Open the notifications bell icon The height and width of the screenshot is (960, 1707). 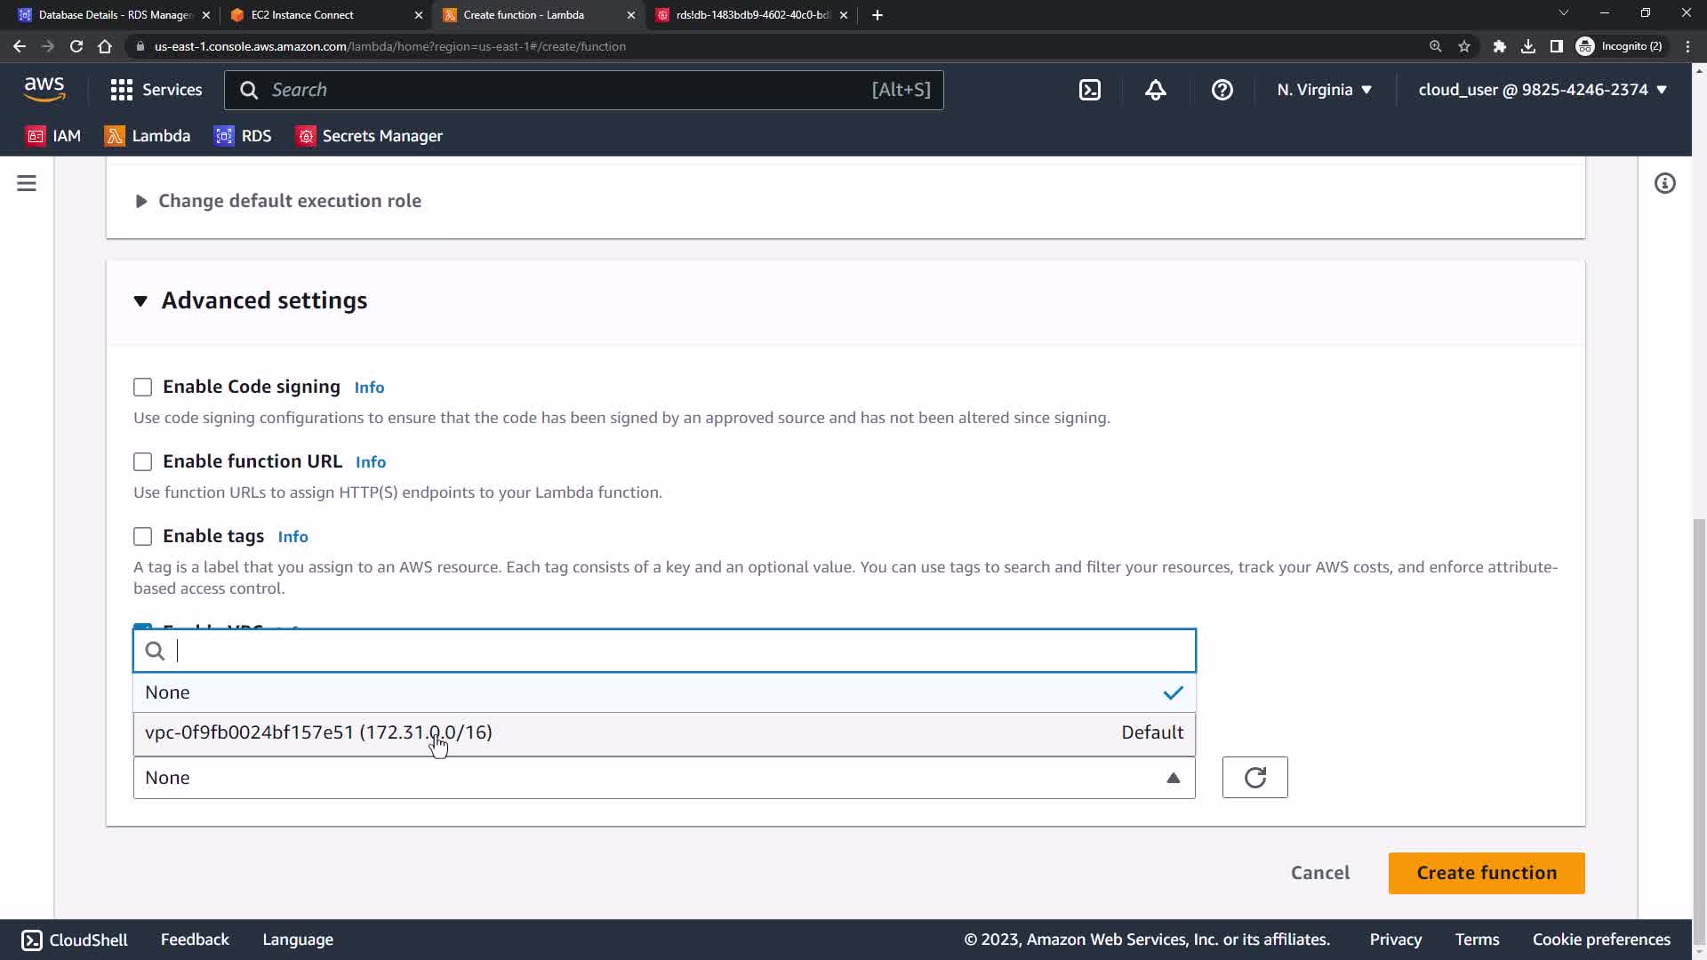tap(1155, 90)
